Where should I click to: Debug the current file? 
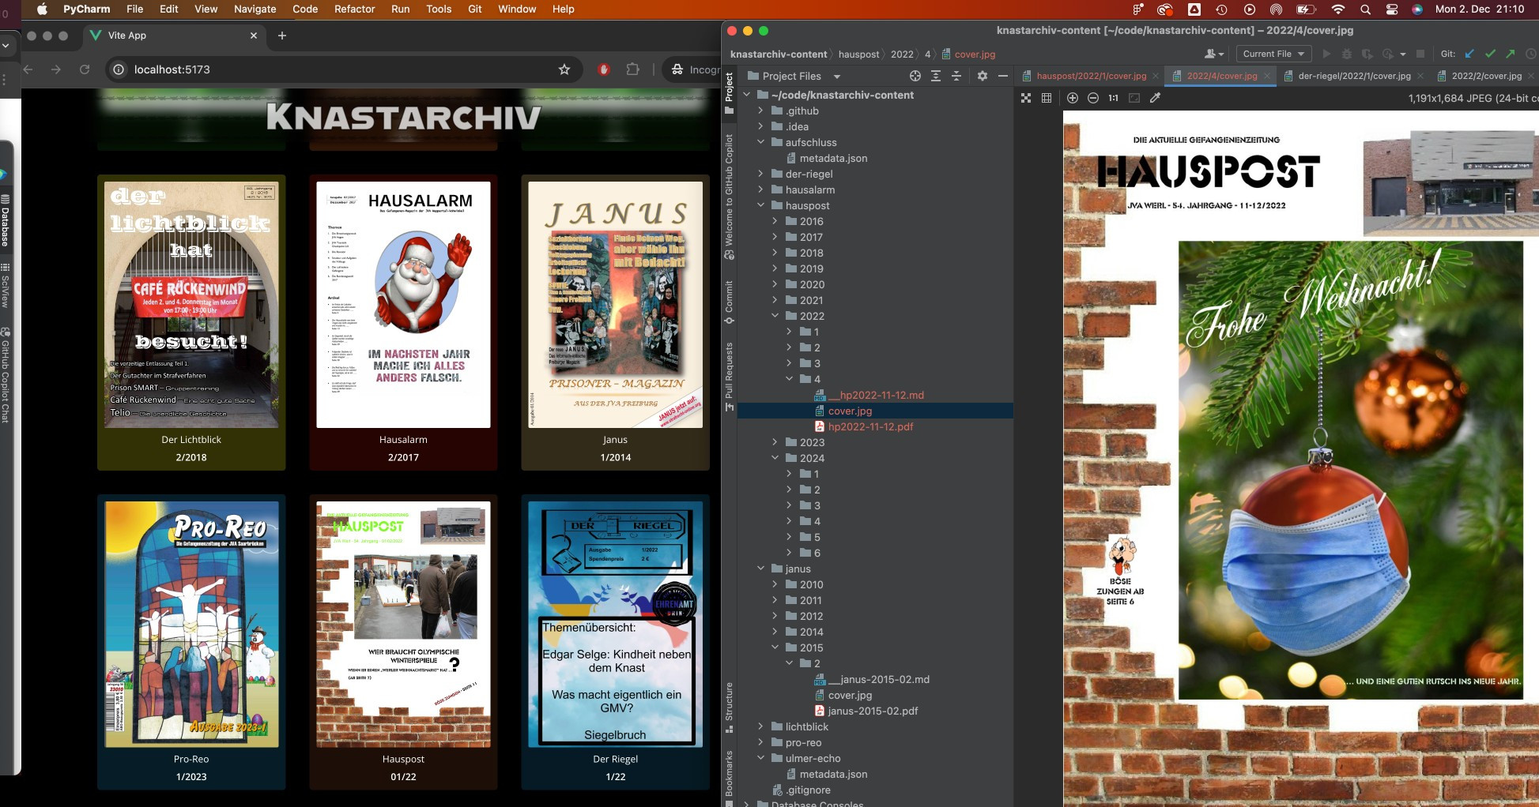(1347, 54)
